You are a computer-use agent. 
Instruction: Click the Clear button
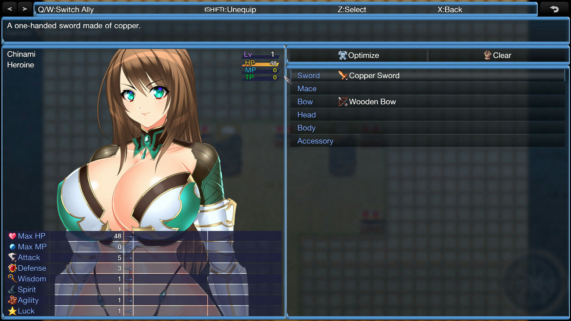point(498,55)
